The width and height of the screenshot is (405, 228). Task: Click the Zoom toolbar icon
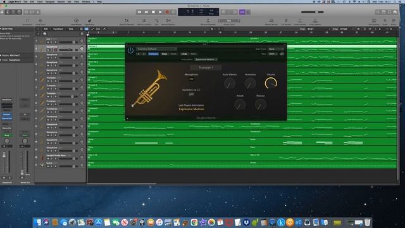pyautogui.click(x=385, y=22)
